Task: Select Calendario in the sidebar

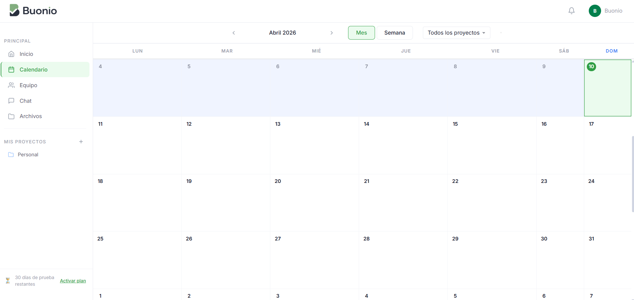Action: point(45,70)
